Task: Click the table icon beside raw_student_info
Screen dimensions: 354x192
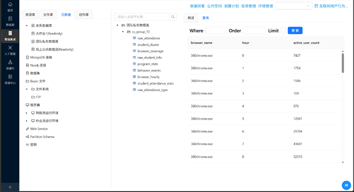Action: 135,57
